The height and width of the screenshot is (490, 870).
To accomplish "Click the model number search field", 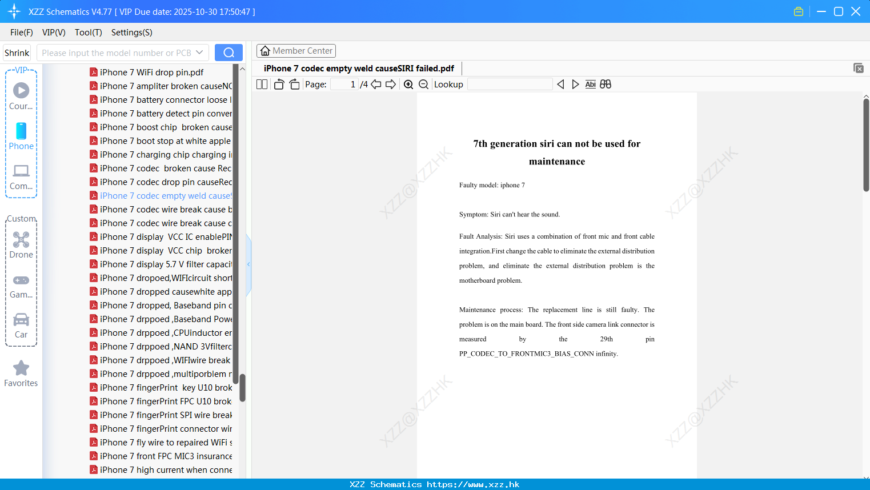I will (117, 53).
